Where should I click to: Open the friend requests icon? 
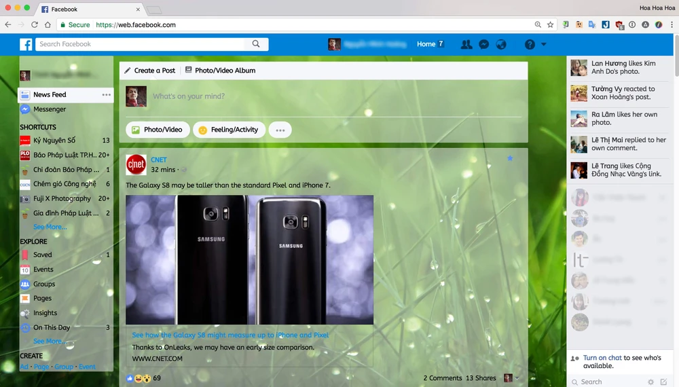pos(466,44)
